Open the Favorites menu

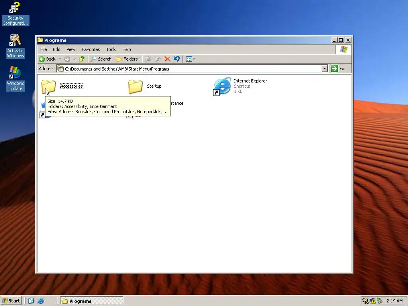click(90, 49)
